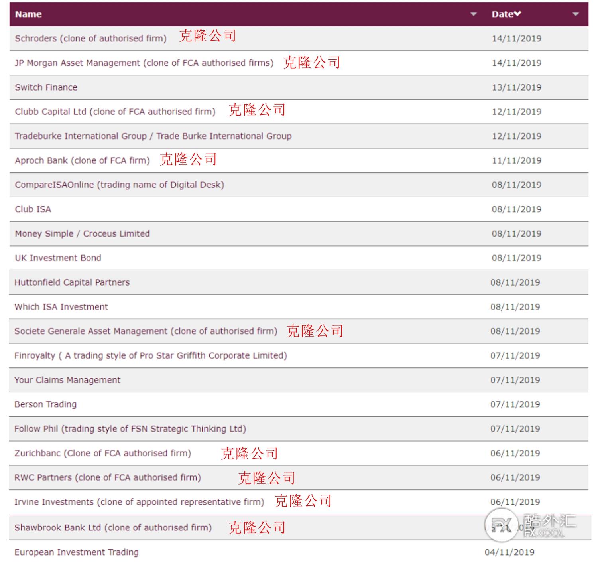The image size is (598, 564).
Task: Click date 14/11/2019 in JP Morgan row
Action: click(x=516, y=63)
